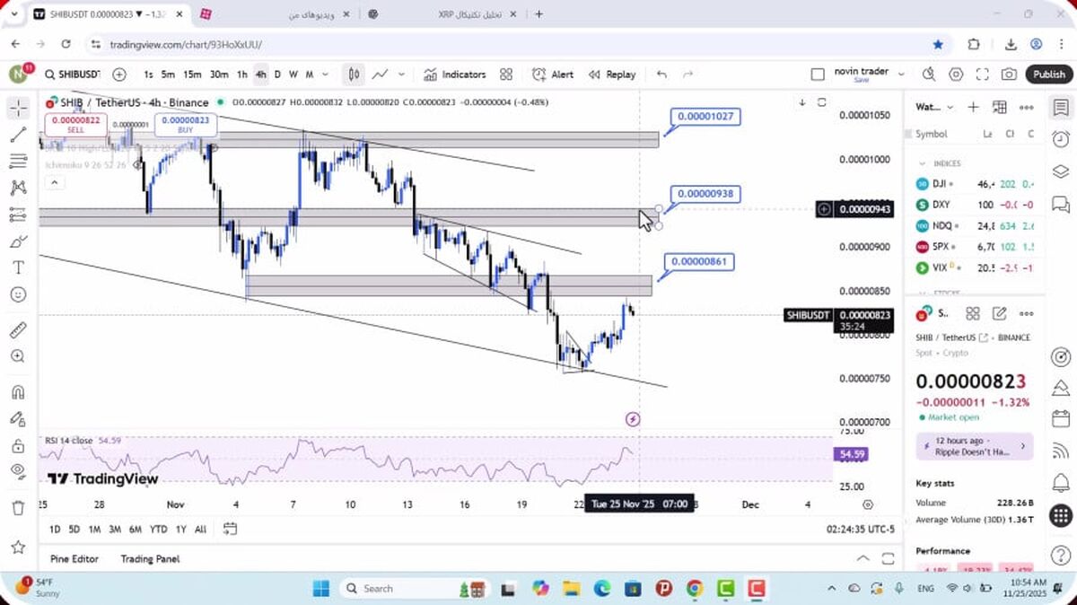
Task: Open the indicator templates grid
Action: [x=506, y=75]
